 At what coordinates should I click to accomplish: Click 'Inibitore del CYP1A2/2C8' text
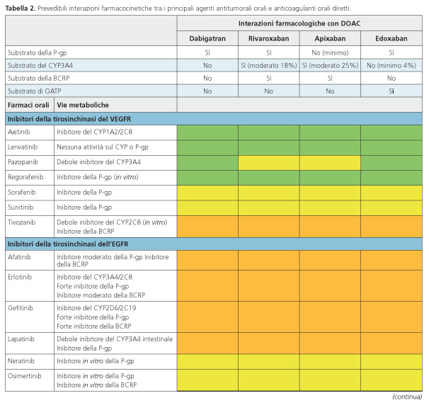(x=94, y=132)
